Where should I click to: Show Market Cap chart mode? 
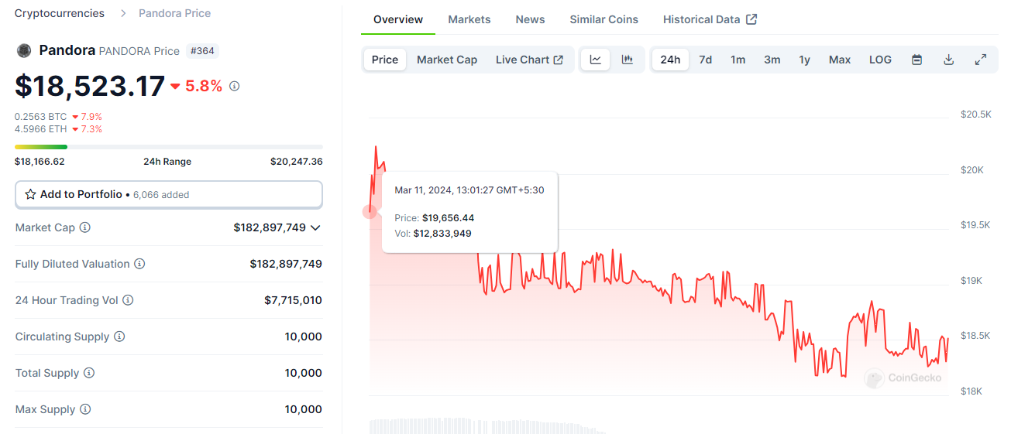click(447, 60)
